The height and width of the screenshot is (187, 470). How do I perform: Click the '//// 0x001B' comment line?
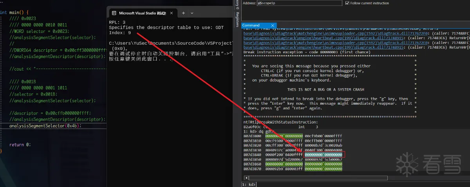[x=23, y=82]
